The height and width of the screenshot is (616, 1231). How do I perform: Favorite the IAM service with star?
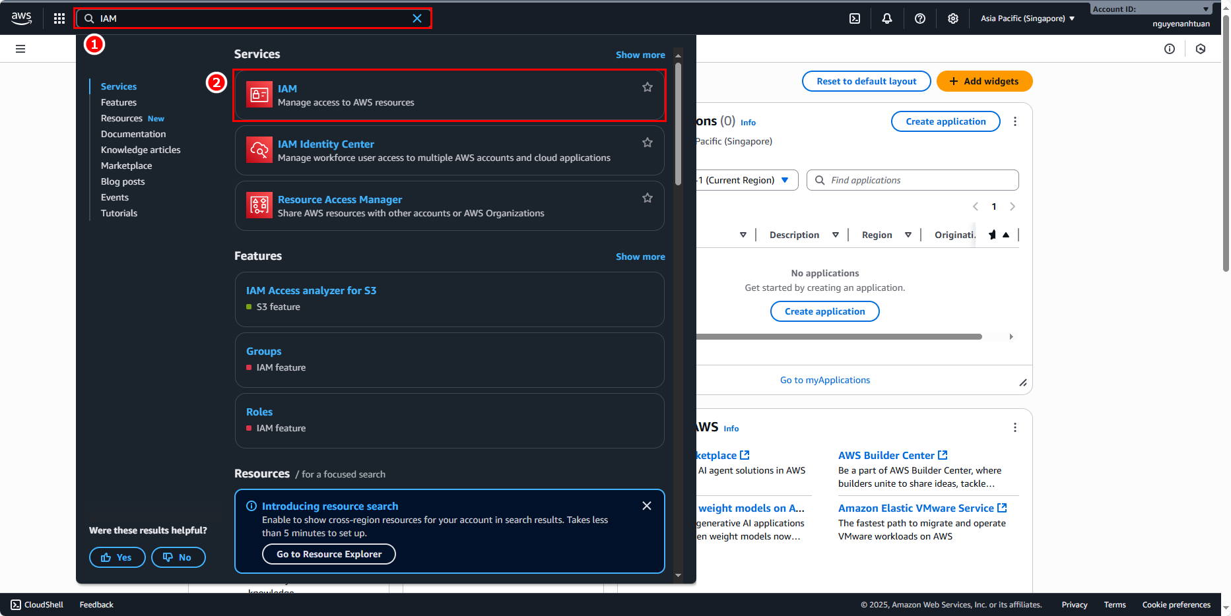click(x=648, y=87)
